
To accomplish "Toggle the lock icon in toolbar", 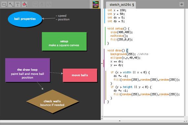I will pos(42,4).
